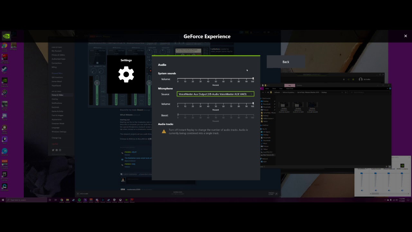Mute NVIDIA Container in Volume Mixer

point(402,190)
